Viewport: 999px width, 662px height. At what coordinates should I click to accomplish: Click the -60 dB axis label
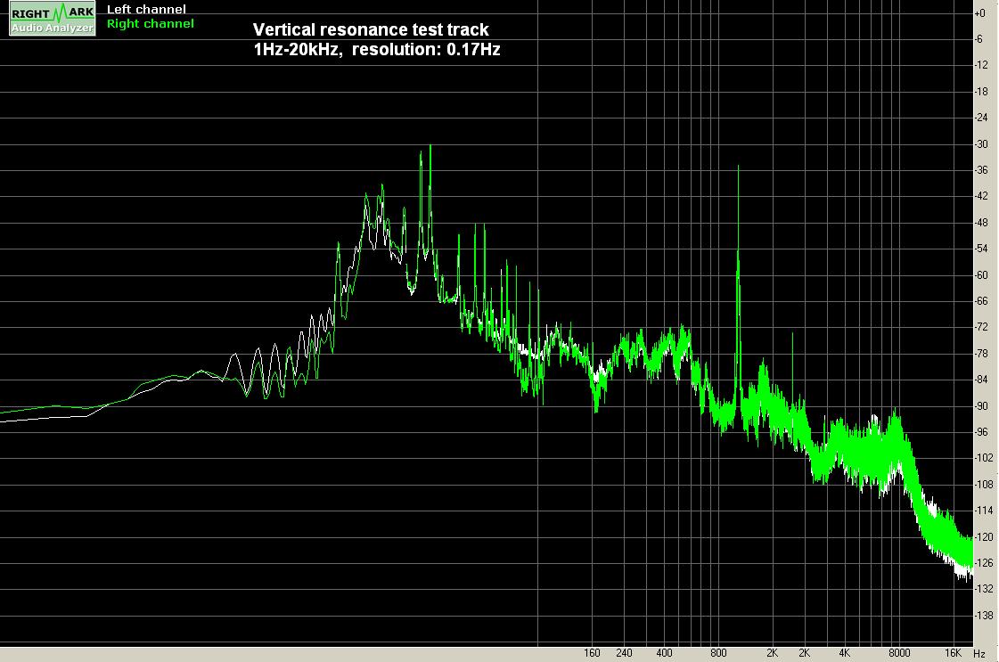(x=981, y=275)
